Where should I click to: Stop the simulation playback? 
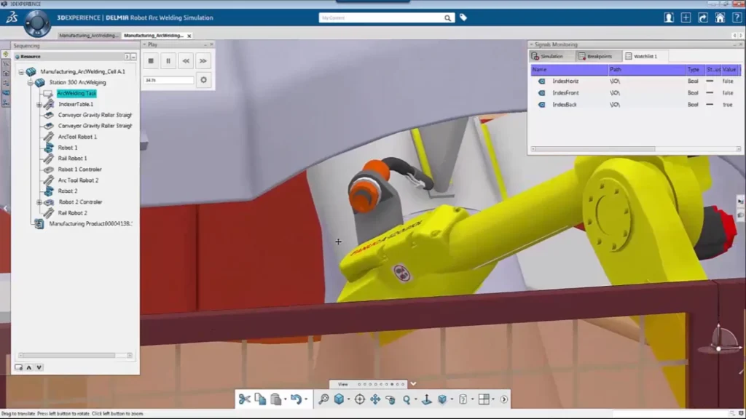pyautogui.click(x=151, y=61)
